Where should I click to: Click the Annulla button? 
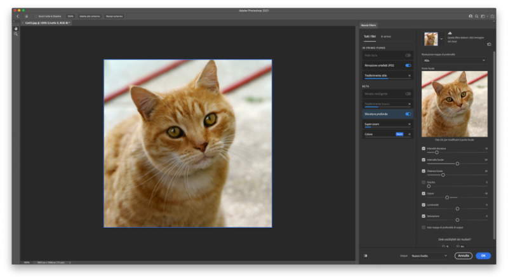(463, 256)
